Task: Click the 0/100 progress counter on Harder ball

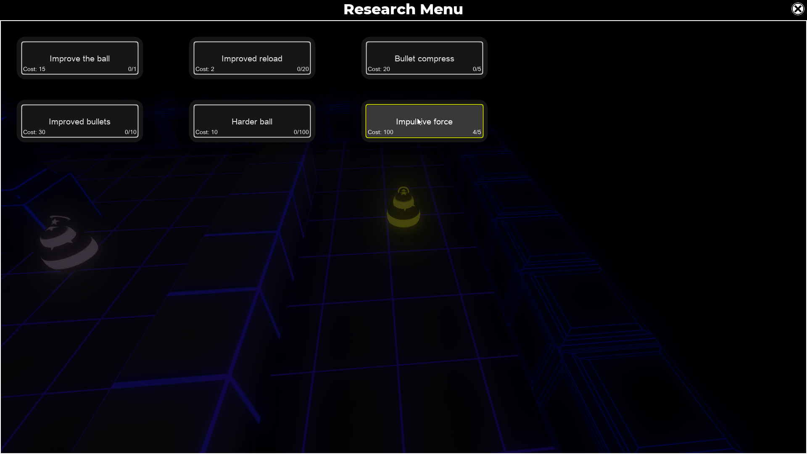Action: (301, 132)
